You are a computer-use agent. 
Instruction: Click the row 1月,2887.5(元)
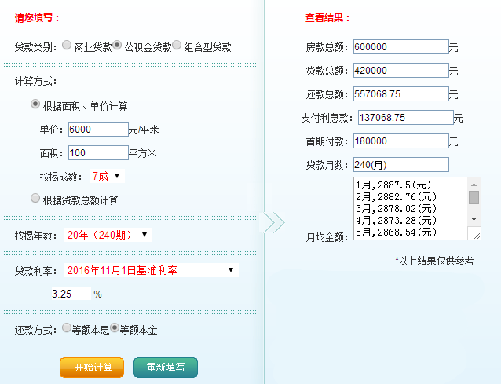click(393, 185)
